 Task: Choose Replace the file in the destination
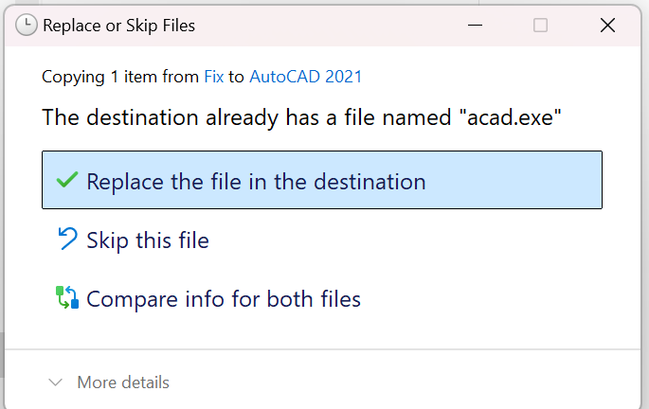[322, 180]
